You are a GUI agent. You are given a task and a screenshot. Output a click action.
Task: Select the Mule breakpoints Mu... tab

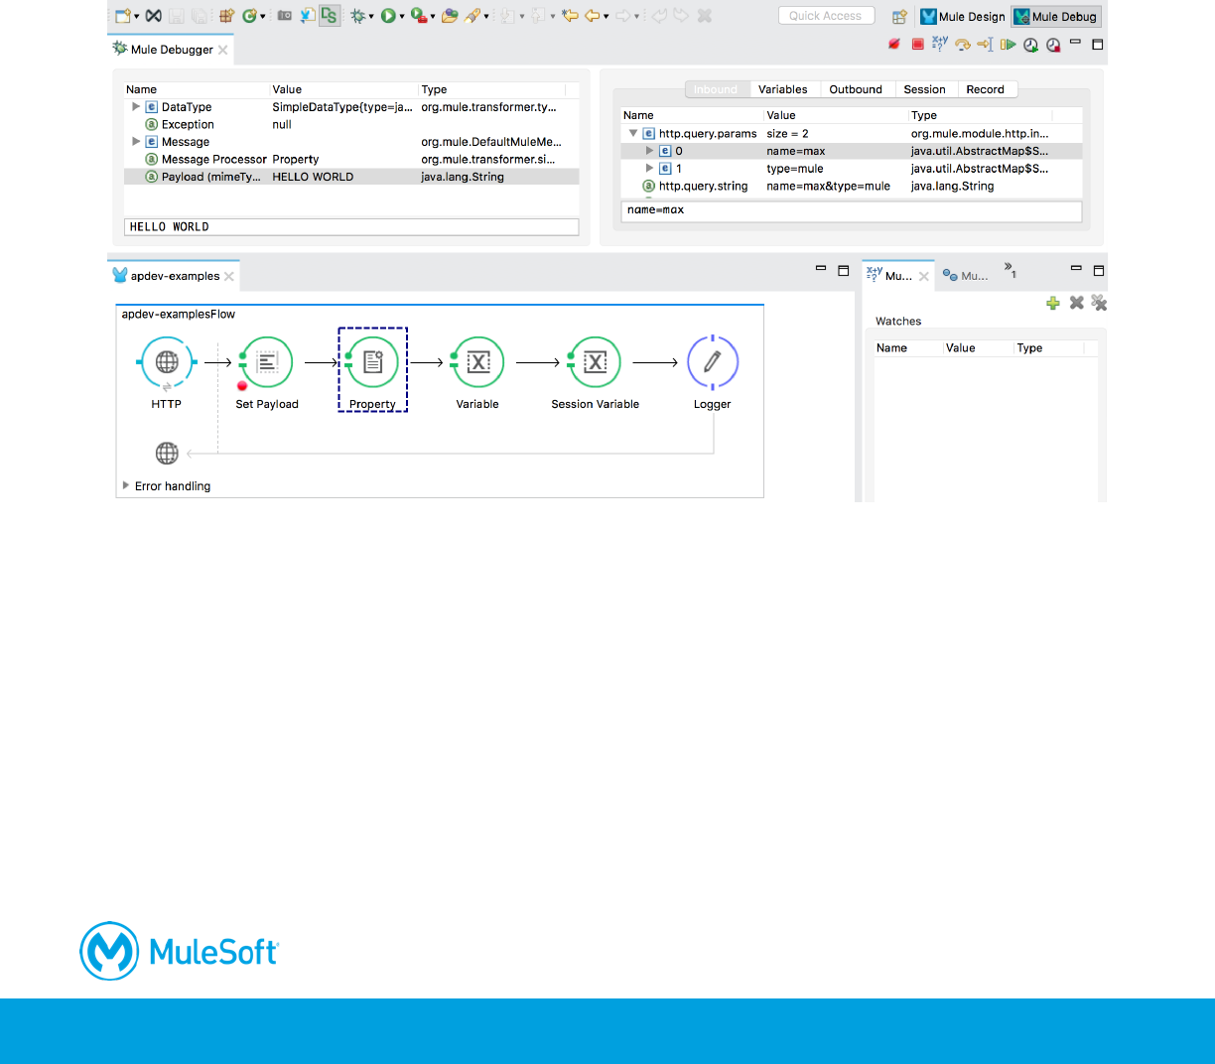tap(965, 276)
